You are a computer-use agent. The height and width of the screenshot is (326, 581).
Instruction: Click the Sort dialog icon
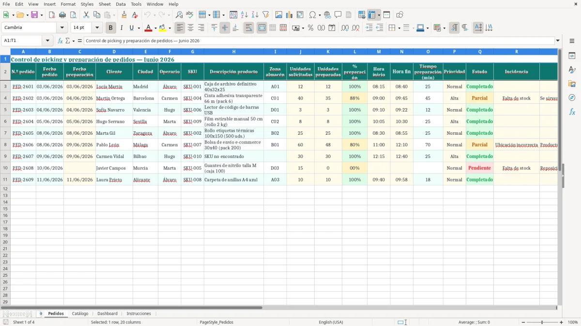coord(233,15)
